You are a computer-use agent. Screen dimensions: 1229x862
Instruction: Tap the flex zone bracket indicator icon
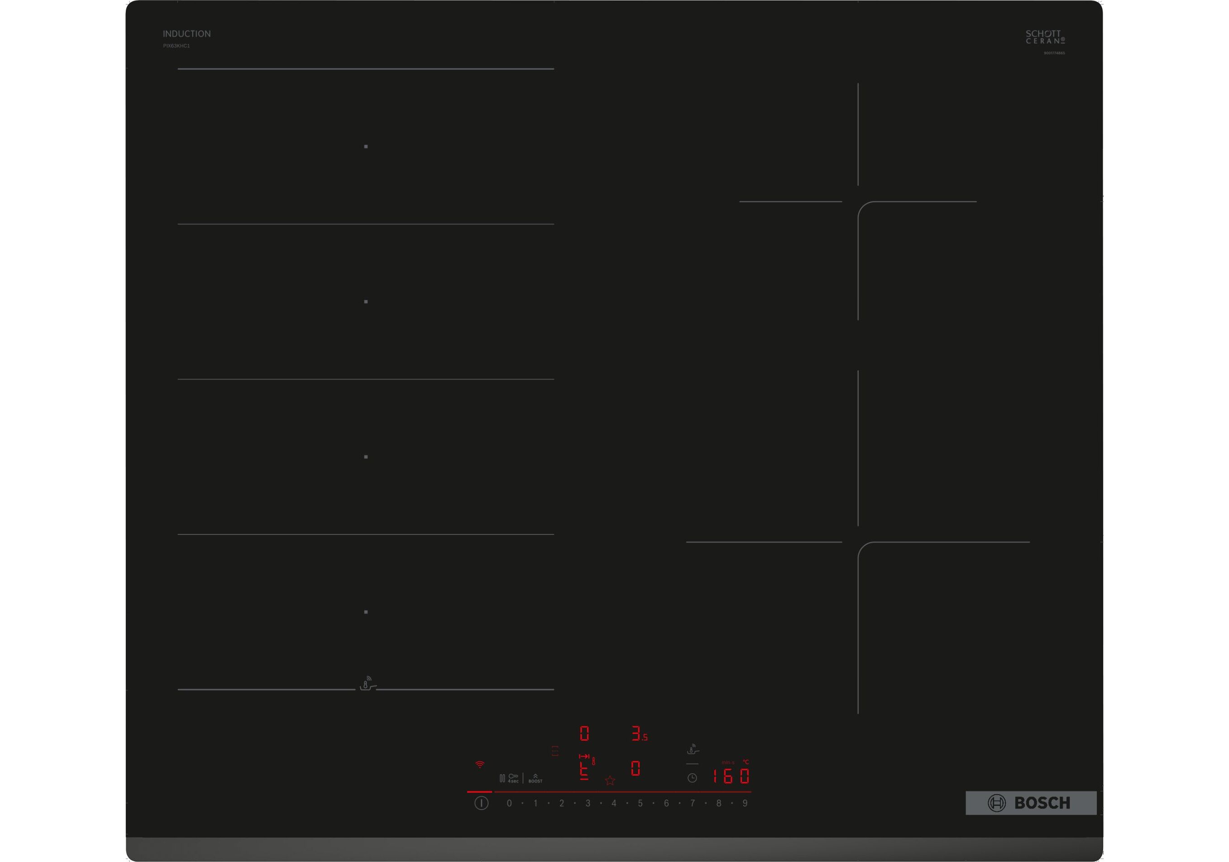point(555,751)
